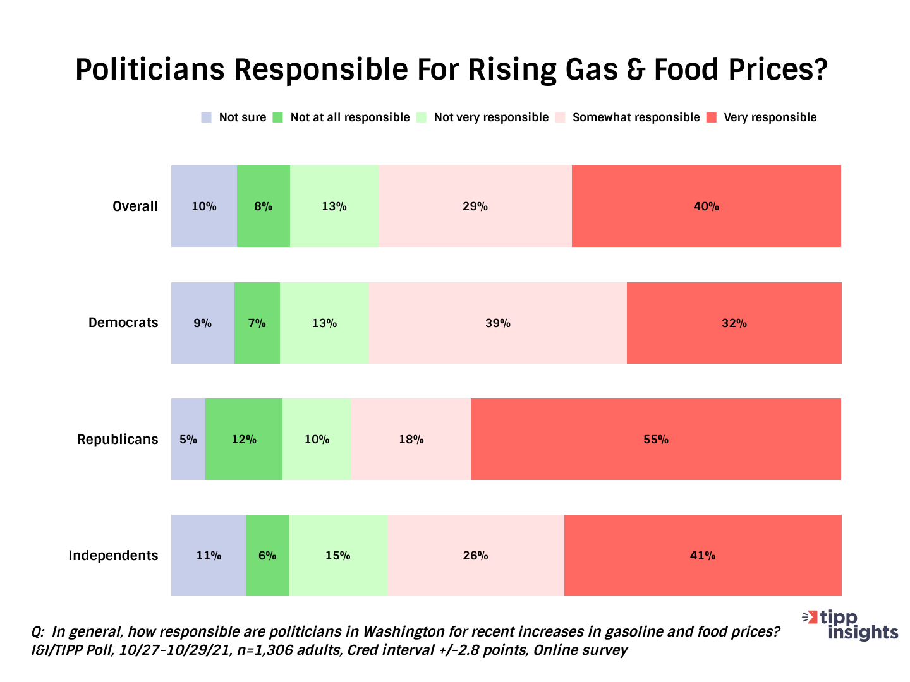Click the Somewhat responsible legend label
Image resolution: width=910 pixels, height=682 pixels.
pos(636,117)
